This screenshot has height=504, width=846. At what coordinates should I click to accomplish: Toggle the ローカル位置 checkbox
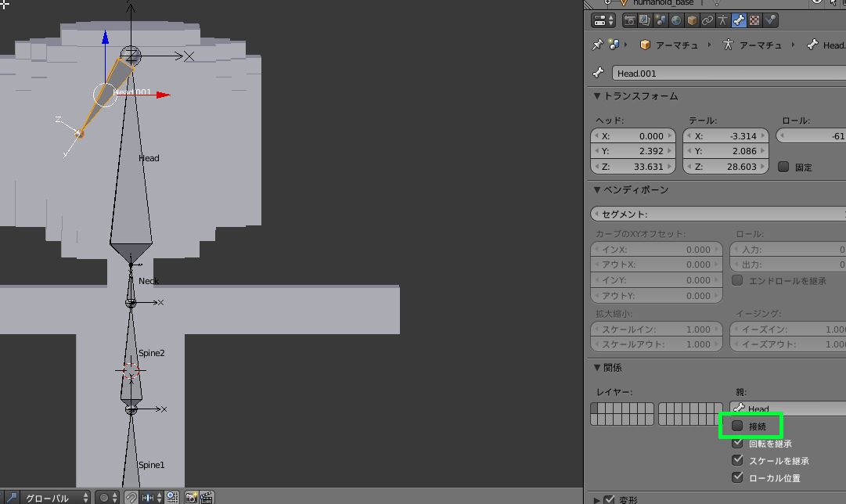click(737, 477)
